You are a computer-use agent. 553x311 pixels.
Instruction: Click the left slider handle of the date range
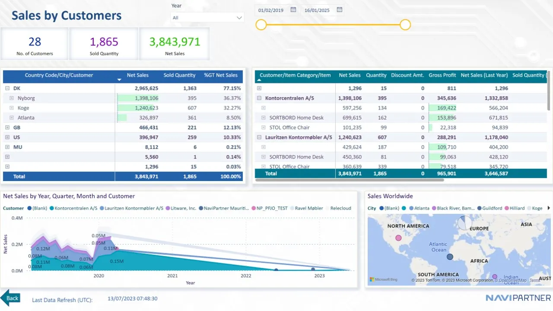(x=261, y=25)
